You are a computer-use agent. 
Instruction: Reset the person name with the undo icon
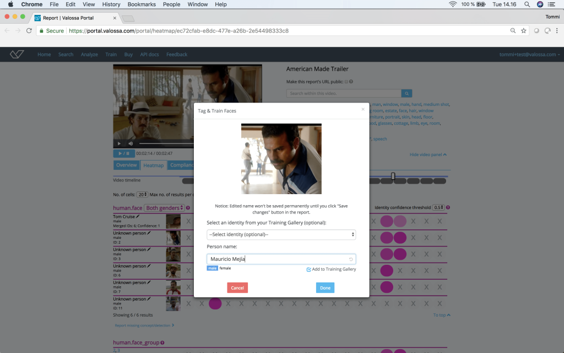click(x=351, y=259)
